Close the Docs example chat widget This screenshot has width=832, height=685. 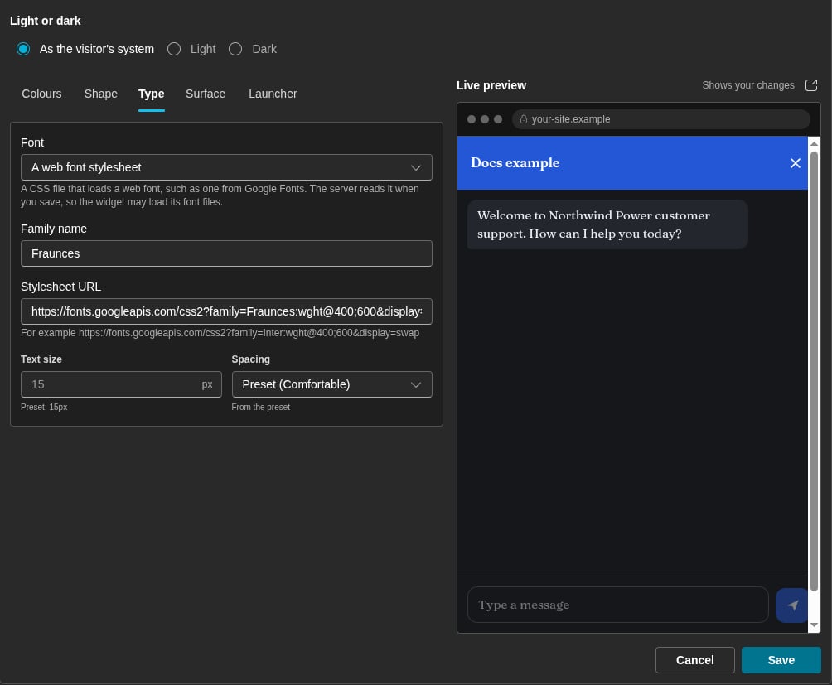[x=795, y=163]
